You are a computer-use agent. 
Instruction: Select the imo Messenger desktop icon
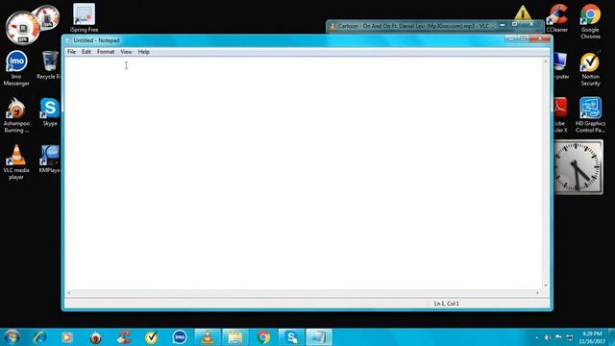pos(16,68)
